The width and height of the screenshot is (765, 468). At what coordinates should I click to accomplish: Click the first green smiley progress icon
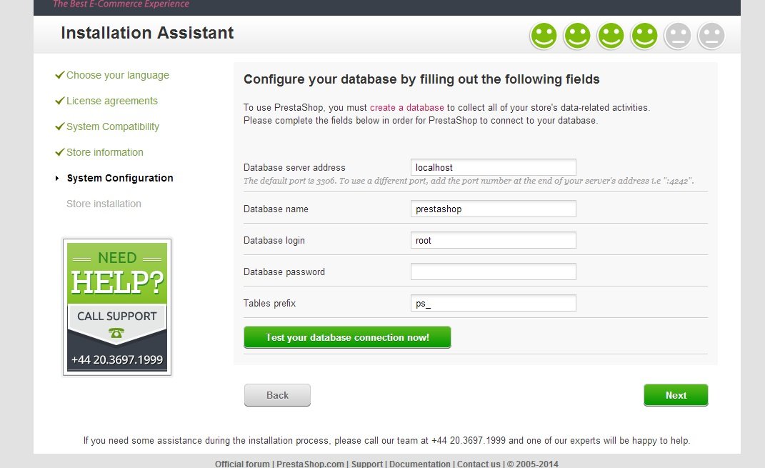click(x=544, y=36)
